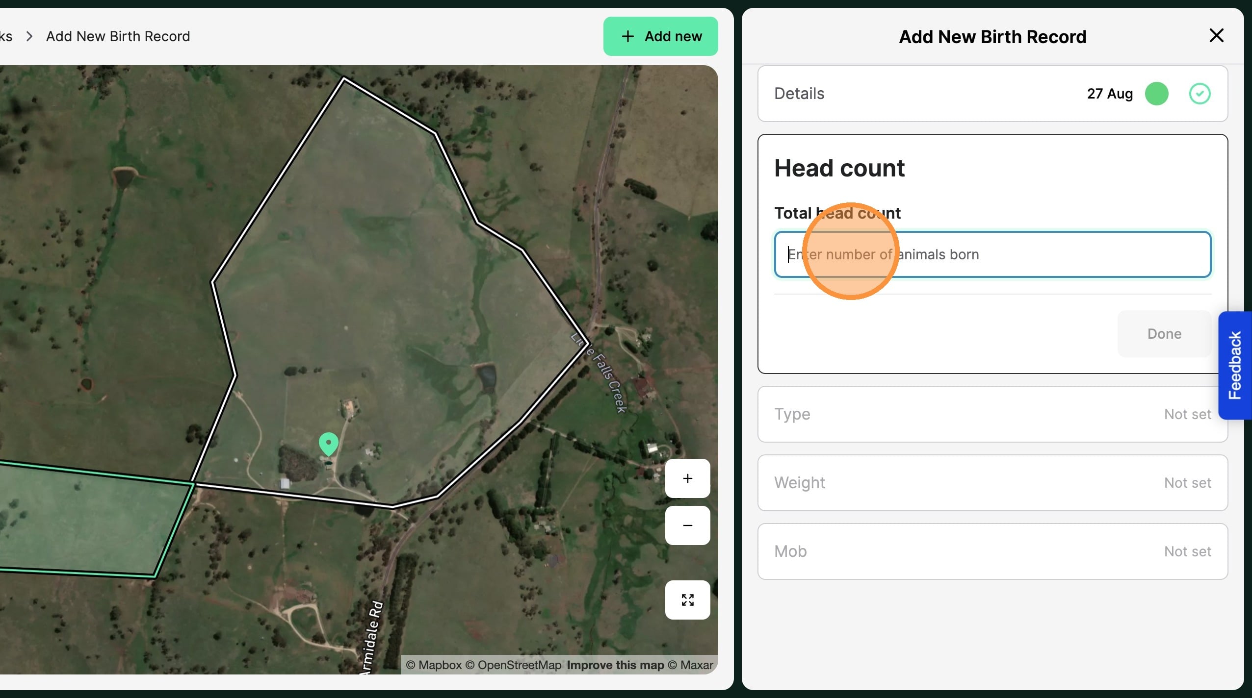Click the map zoom out minus icon
This screenshot has width=1252, height=698.
click(687, 525)
